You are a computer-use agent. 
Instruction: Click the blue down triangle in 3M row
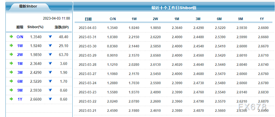pos(50,72)
